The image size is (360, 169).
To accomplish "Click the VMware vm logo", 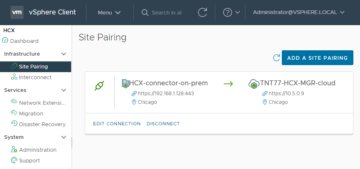I will tap(17, 12).
